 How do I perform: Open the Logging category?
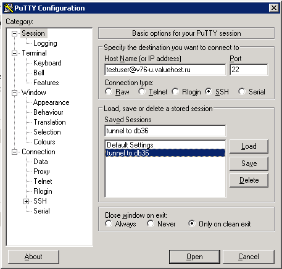click(x=45, y=43)
